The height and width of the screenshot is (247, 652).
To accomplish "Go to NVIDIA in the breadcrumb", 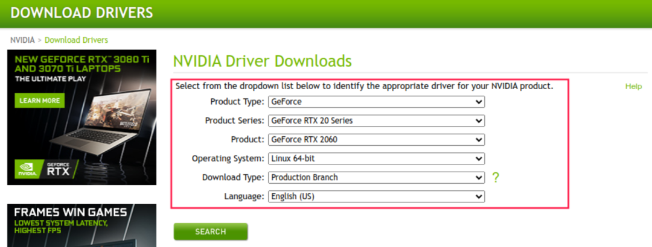I will (22, 40).
